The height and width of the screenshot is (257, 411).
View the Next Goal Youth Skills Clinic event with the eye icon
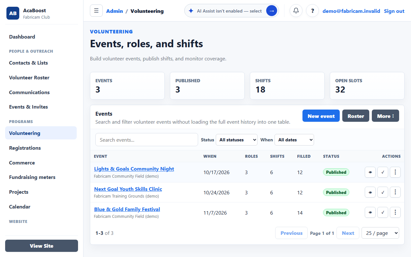pyautogui.click(x=370, y=192)
